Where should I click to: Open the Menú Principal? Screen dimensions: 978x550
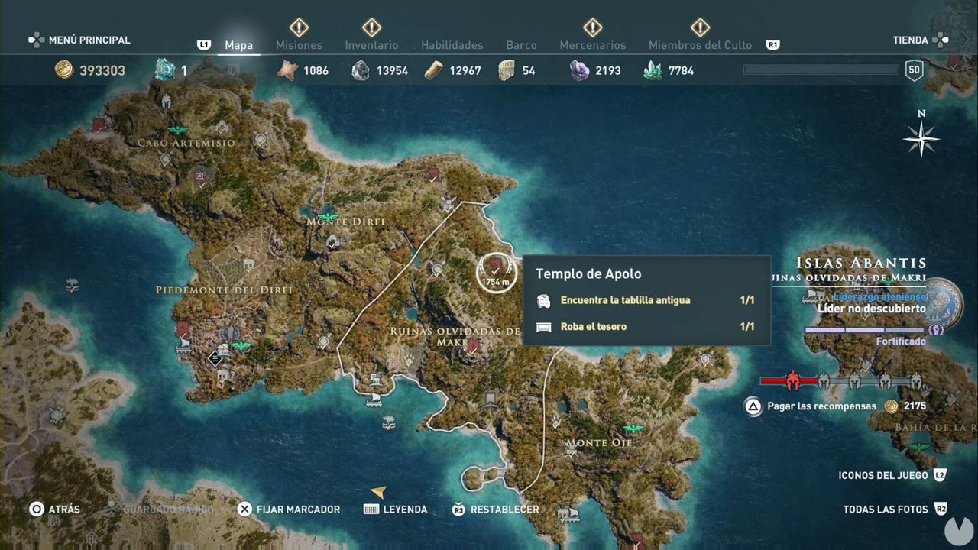(x=79, y=40)
